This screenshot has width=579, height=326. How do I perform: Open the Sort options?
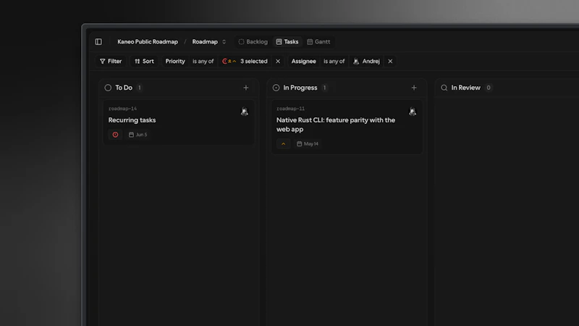click(144, 62)
